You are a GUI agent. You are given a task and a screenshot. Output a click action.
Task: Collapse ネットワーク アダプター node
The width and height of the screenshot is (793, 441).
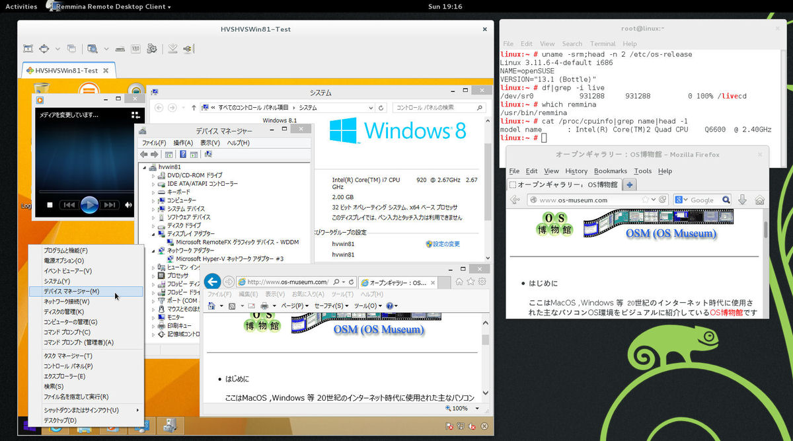coord(153,251)
